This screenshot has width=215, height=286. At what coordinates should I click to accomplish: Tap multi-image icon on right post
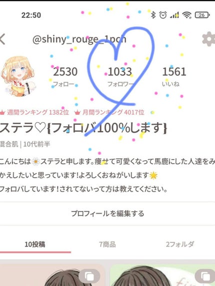point(205,276)
